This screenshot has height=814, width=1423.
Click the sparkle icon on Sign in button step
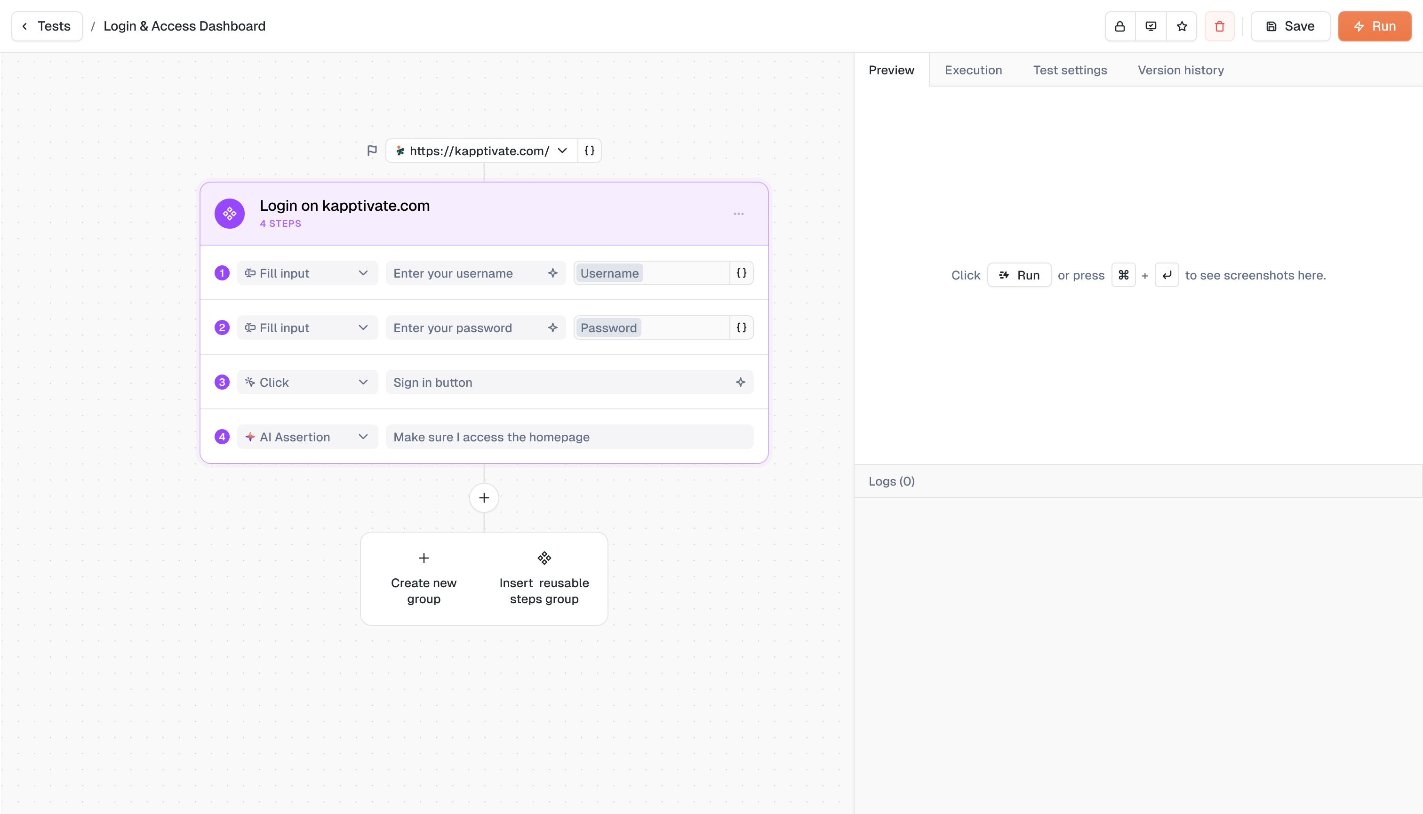[740, 383]
